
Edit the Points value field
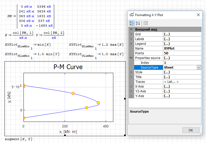click(182, 53)
